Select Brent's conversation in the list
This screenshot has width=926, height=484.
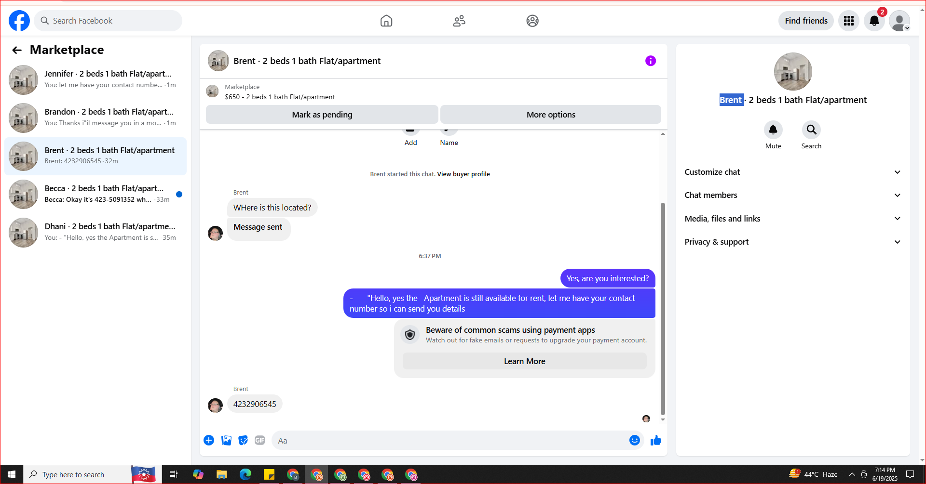(x=95, y=156)
